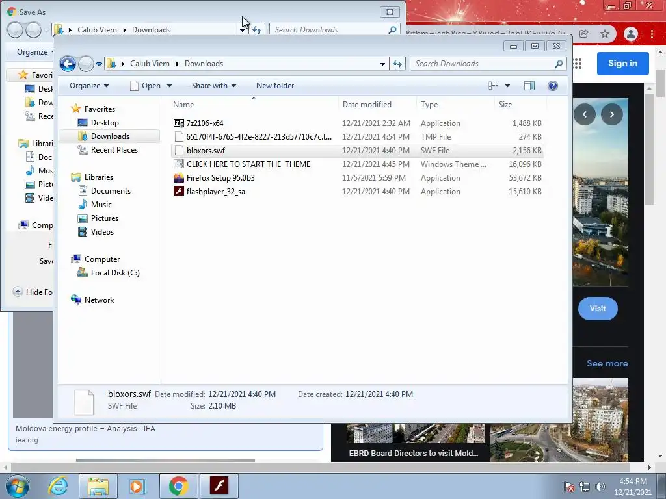Open Chrome three-dot menu
666x499 pixels.
[x=652, y=34]
